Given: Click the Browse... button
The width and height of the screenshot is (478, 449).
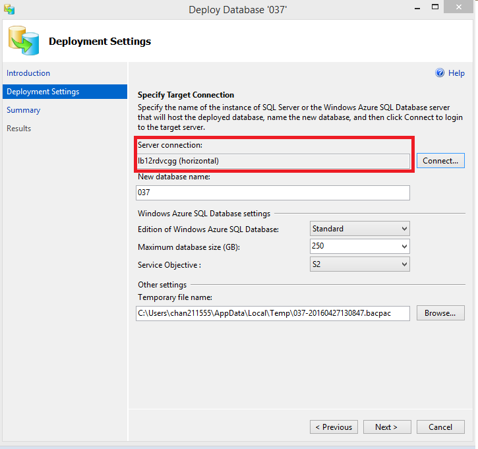Looking at the screenshot, I should tap(440, 313).
